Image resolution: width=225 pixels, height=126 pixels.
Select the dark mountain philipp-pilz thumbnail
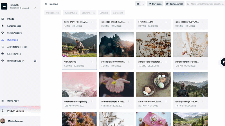tap(116, 45)
